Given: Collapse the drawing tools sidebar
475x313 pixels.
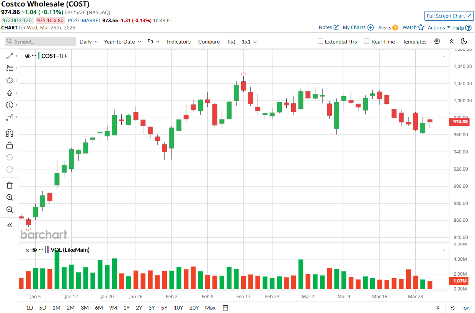Looking at the screenshot, I should tap(10, 225).
